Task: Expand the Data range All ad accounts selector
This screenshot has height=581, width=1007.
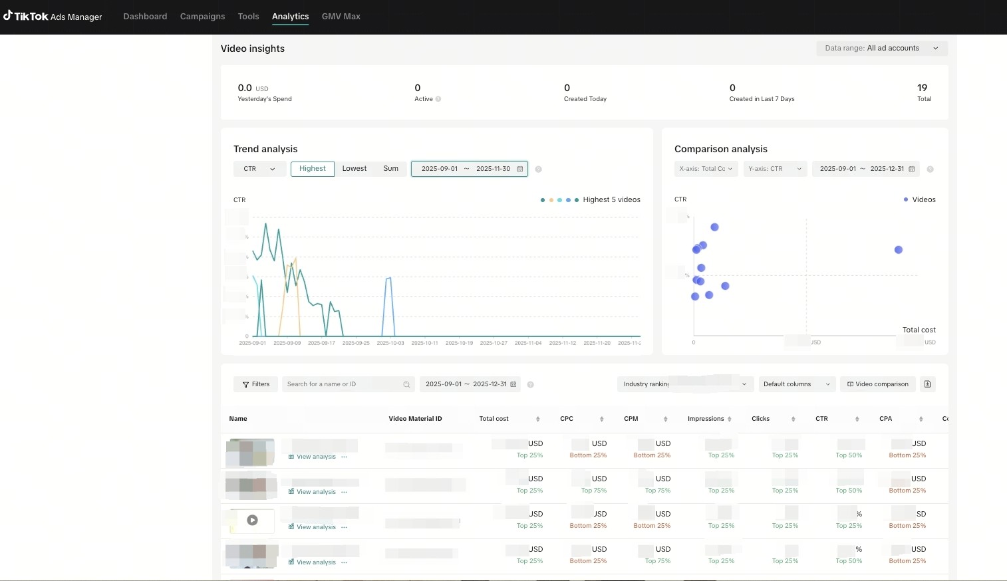Action: point(882,48)
